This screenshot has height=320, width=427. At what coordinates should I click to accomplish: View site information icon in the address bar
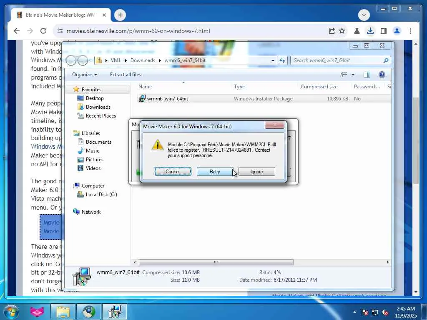tap(60, 31)
